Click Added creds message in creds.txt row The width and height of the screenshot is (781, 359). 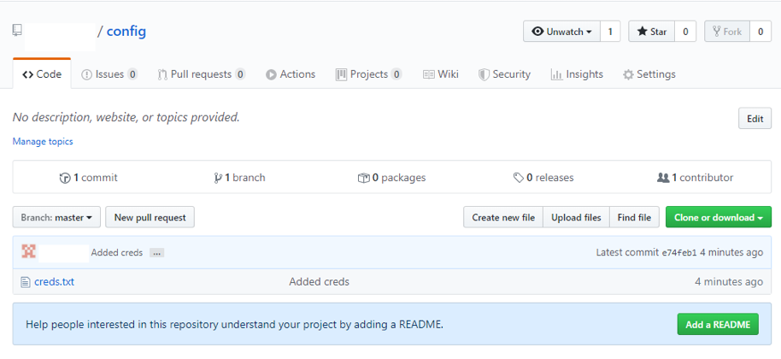point(320,282)
